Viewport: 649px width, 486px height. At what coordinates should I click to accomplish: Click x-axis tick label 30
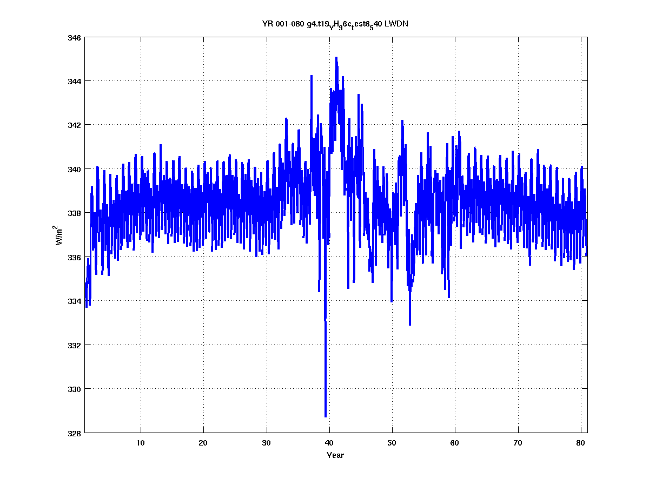pos(267,443)
